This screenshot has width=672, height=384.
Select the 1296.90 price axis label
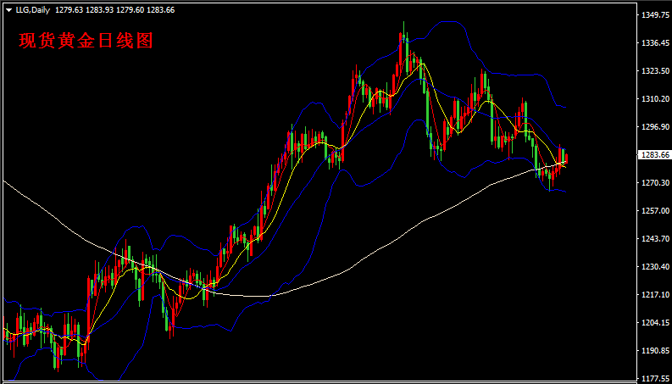click(655, 127)
